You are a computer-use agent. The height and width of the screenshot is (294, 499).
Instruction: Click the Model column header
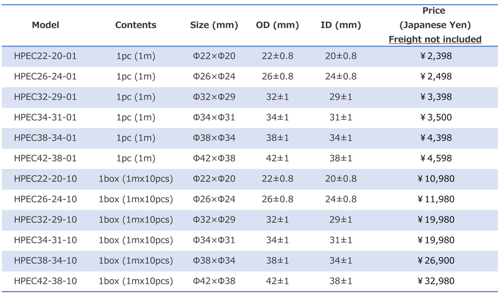46,25
